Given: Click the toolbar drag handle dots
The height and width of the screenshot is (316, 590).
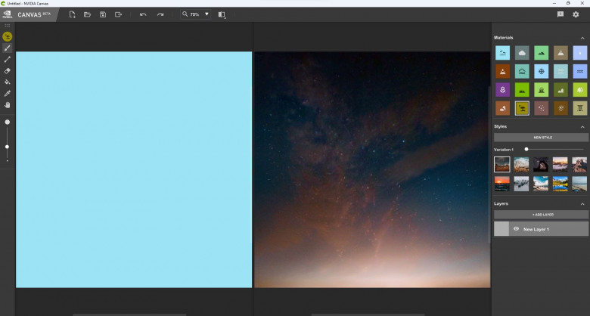Looking at the screenshot, I should (7, 26).
